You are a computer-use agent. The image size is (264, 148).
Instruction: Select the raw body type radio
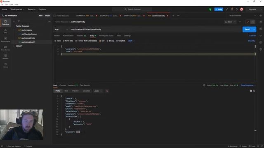pyautogui.click(x=100, y=41)
